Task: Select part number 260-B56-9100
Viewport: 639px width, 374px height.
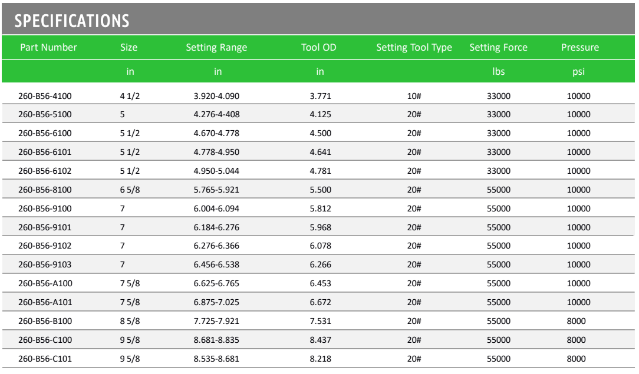Action: pyautogui.click(x=45, y=208)
